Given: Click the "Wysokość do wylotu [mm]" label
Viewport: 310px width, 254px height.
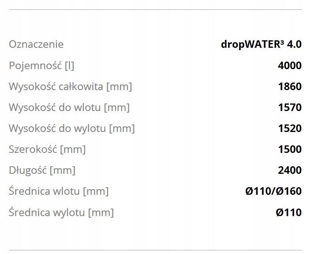Looking at the screenshot, I should 72,128.
